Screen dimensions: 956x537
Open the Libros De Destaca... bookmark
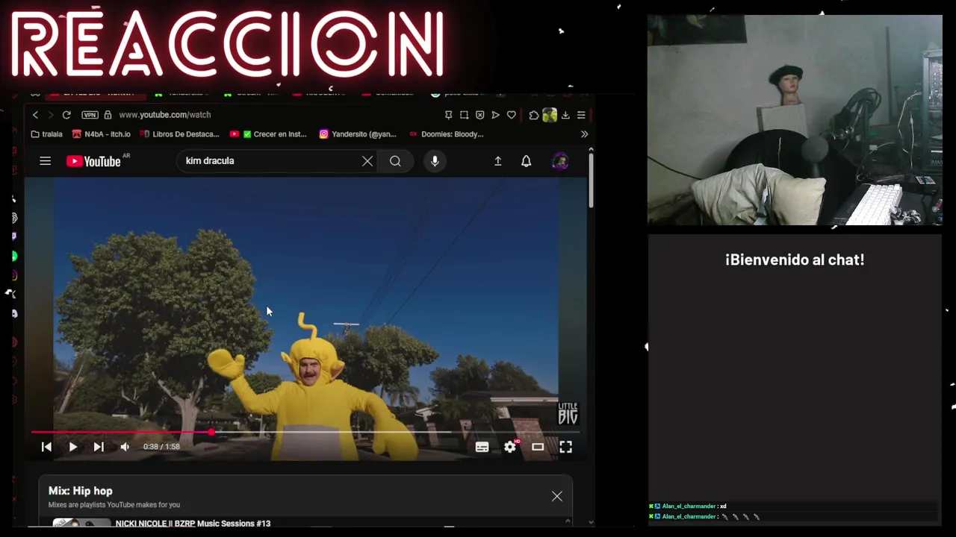tap(179, 134)
